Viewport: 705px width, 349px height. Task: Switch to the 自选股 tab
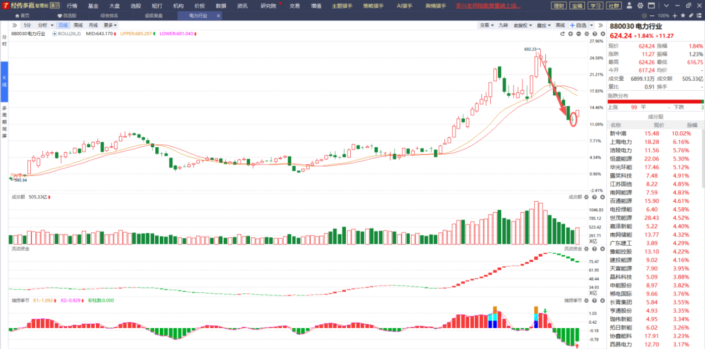(x=67, y=16)
